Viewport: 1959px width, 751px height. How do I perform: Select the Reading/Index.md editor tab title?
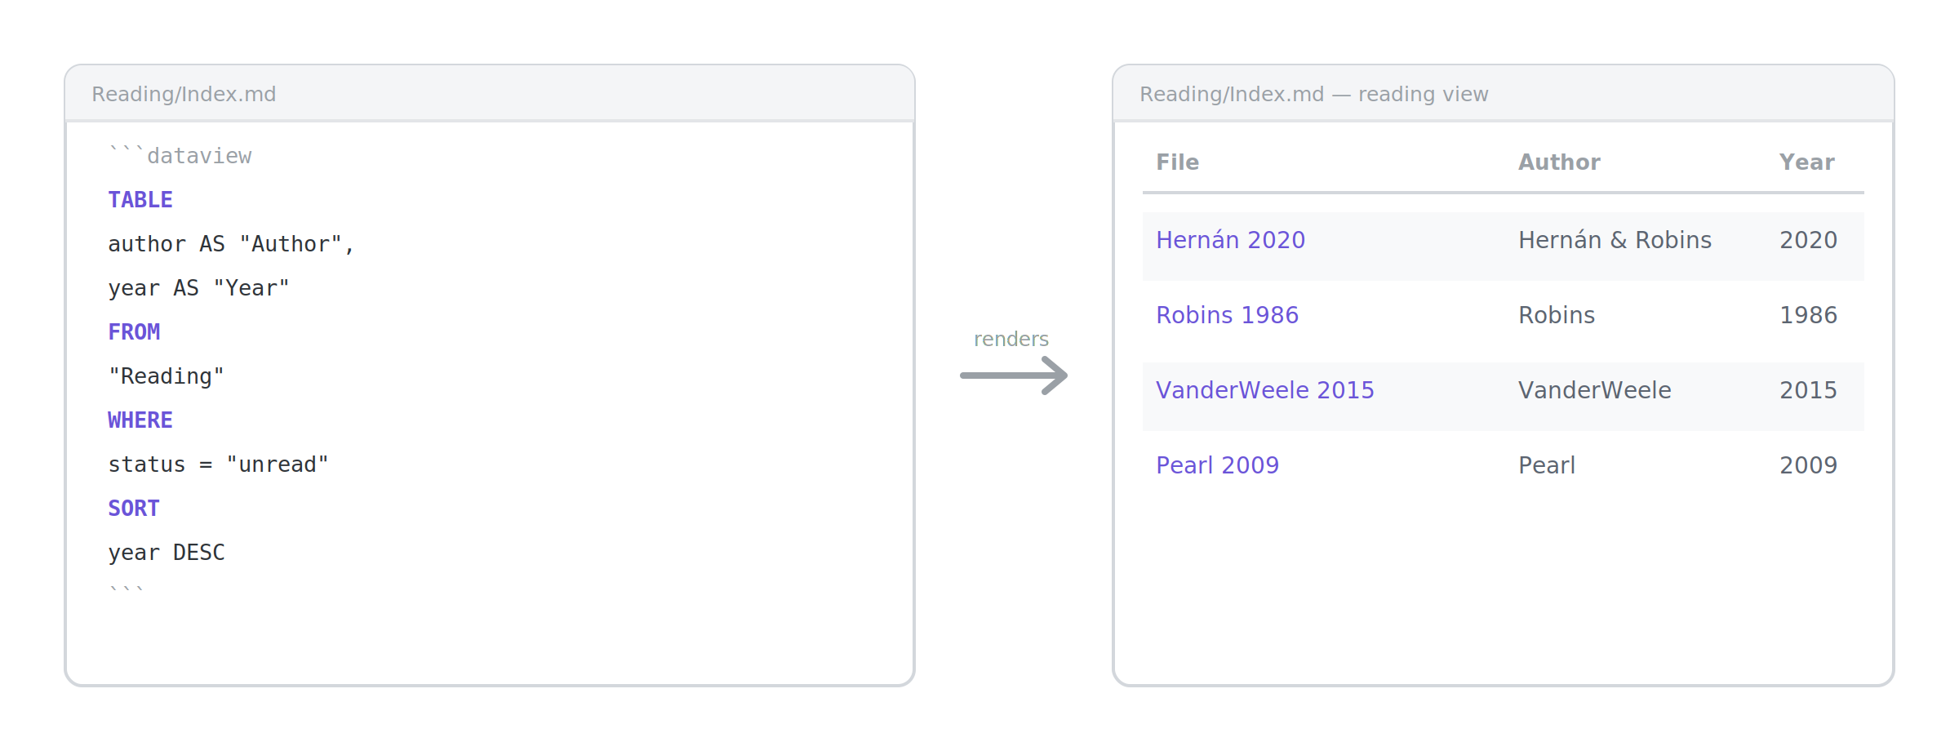click(184, 94)
